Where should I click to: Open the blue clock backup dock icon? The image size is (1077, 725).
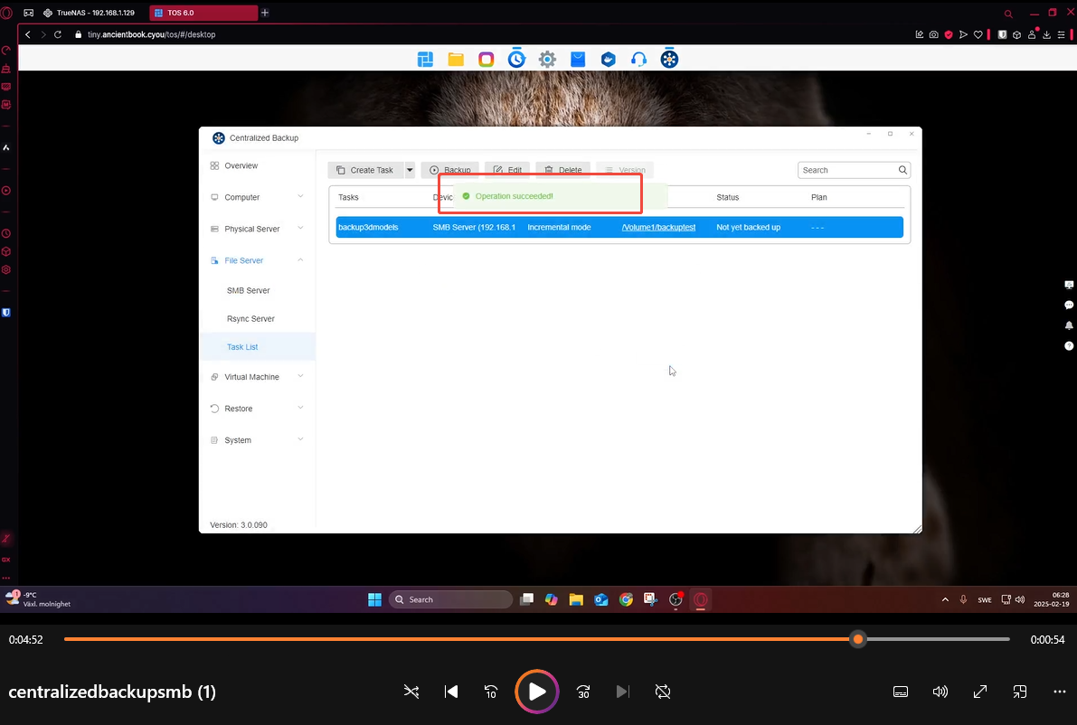coord(516,59)
